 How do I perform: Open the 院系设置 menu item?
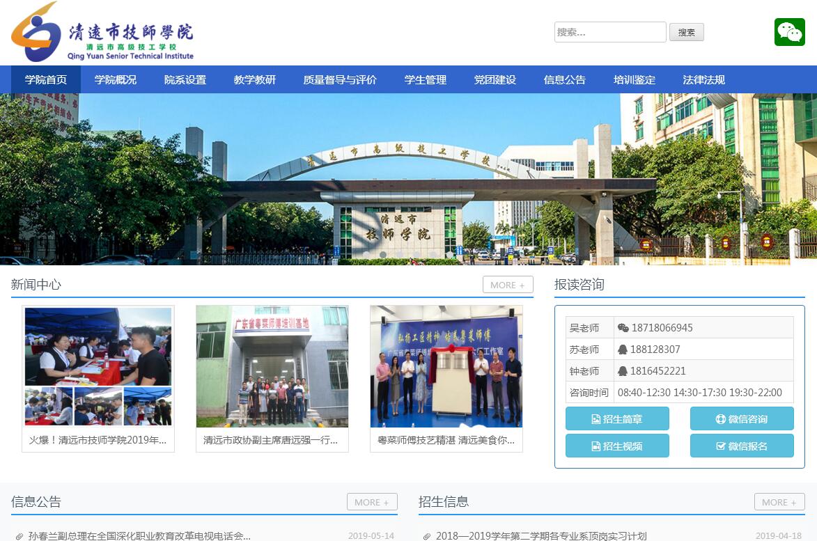pyautogui.click(x=185, y=79)
